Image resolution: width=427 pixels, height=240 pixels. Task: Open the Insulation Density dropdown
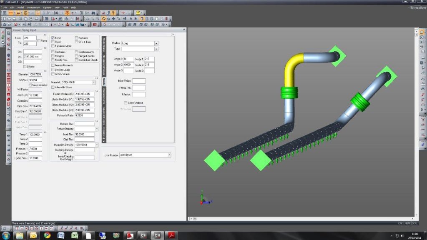[x=96, y=145]
